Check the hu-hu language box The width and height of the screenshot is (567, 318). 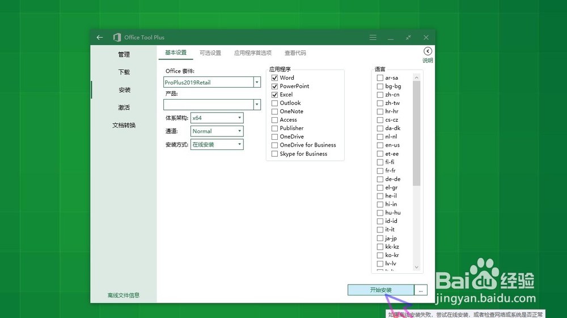(380, 213)
